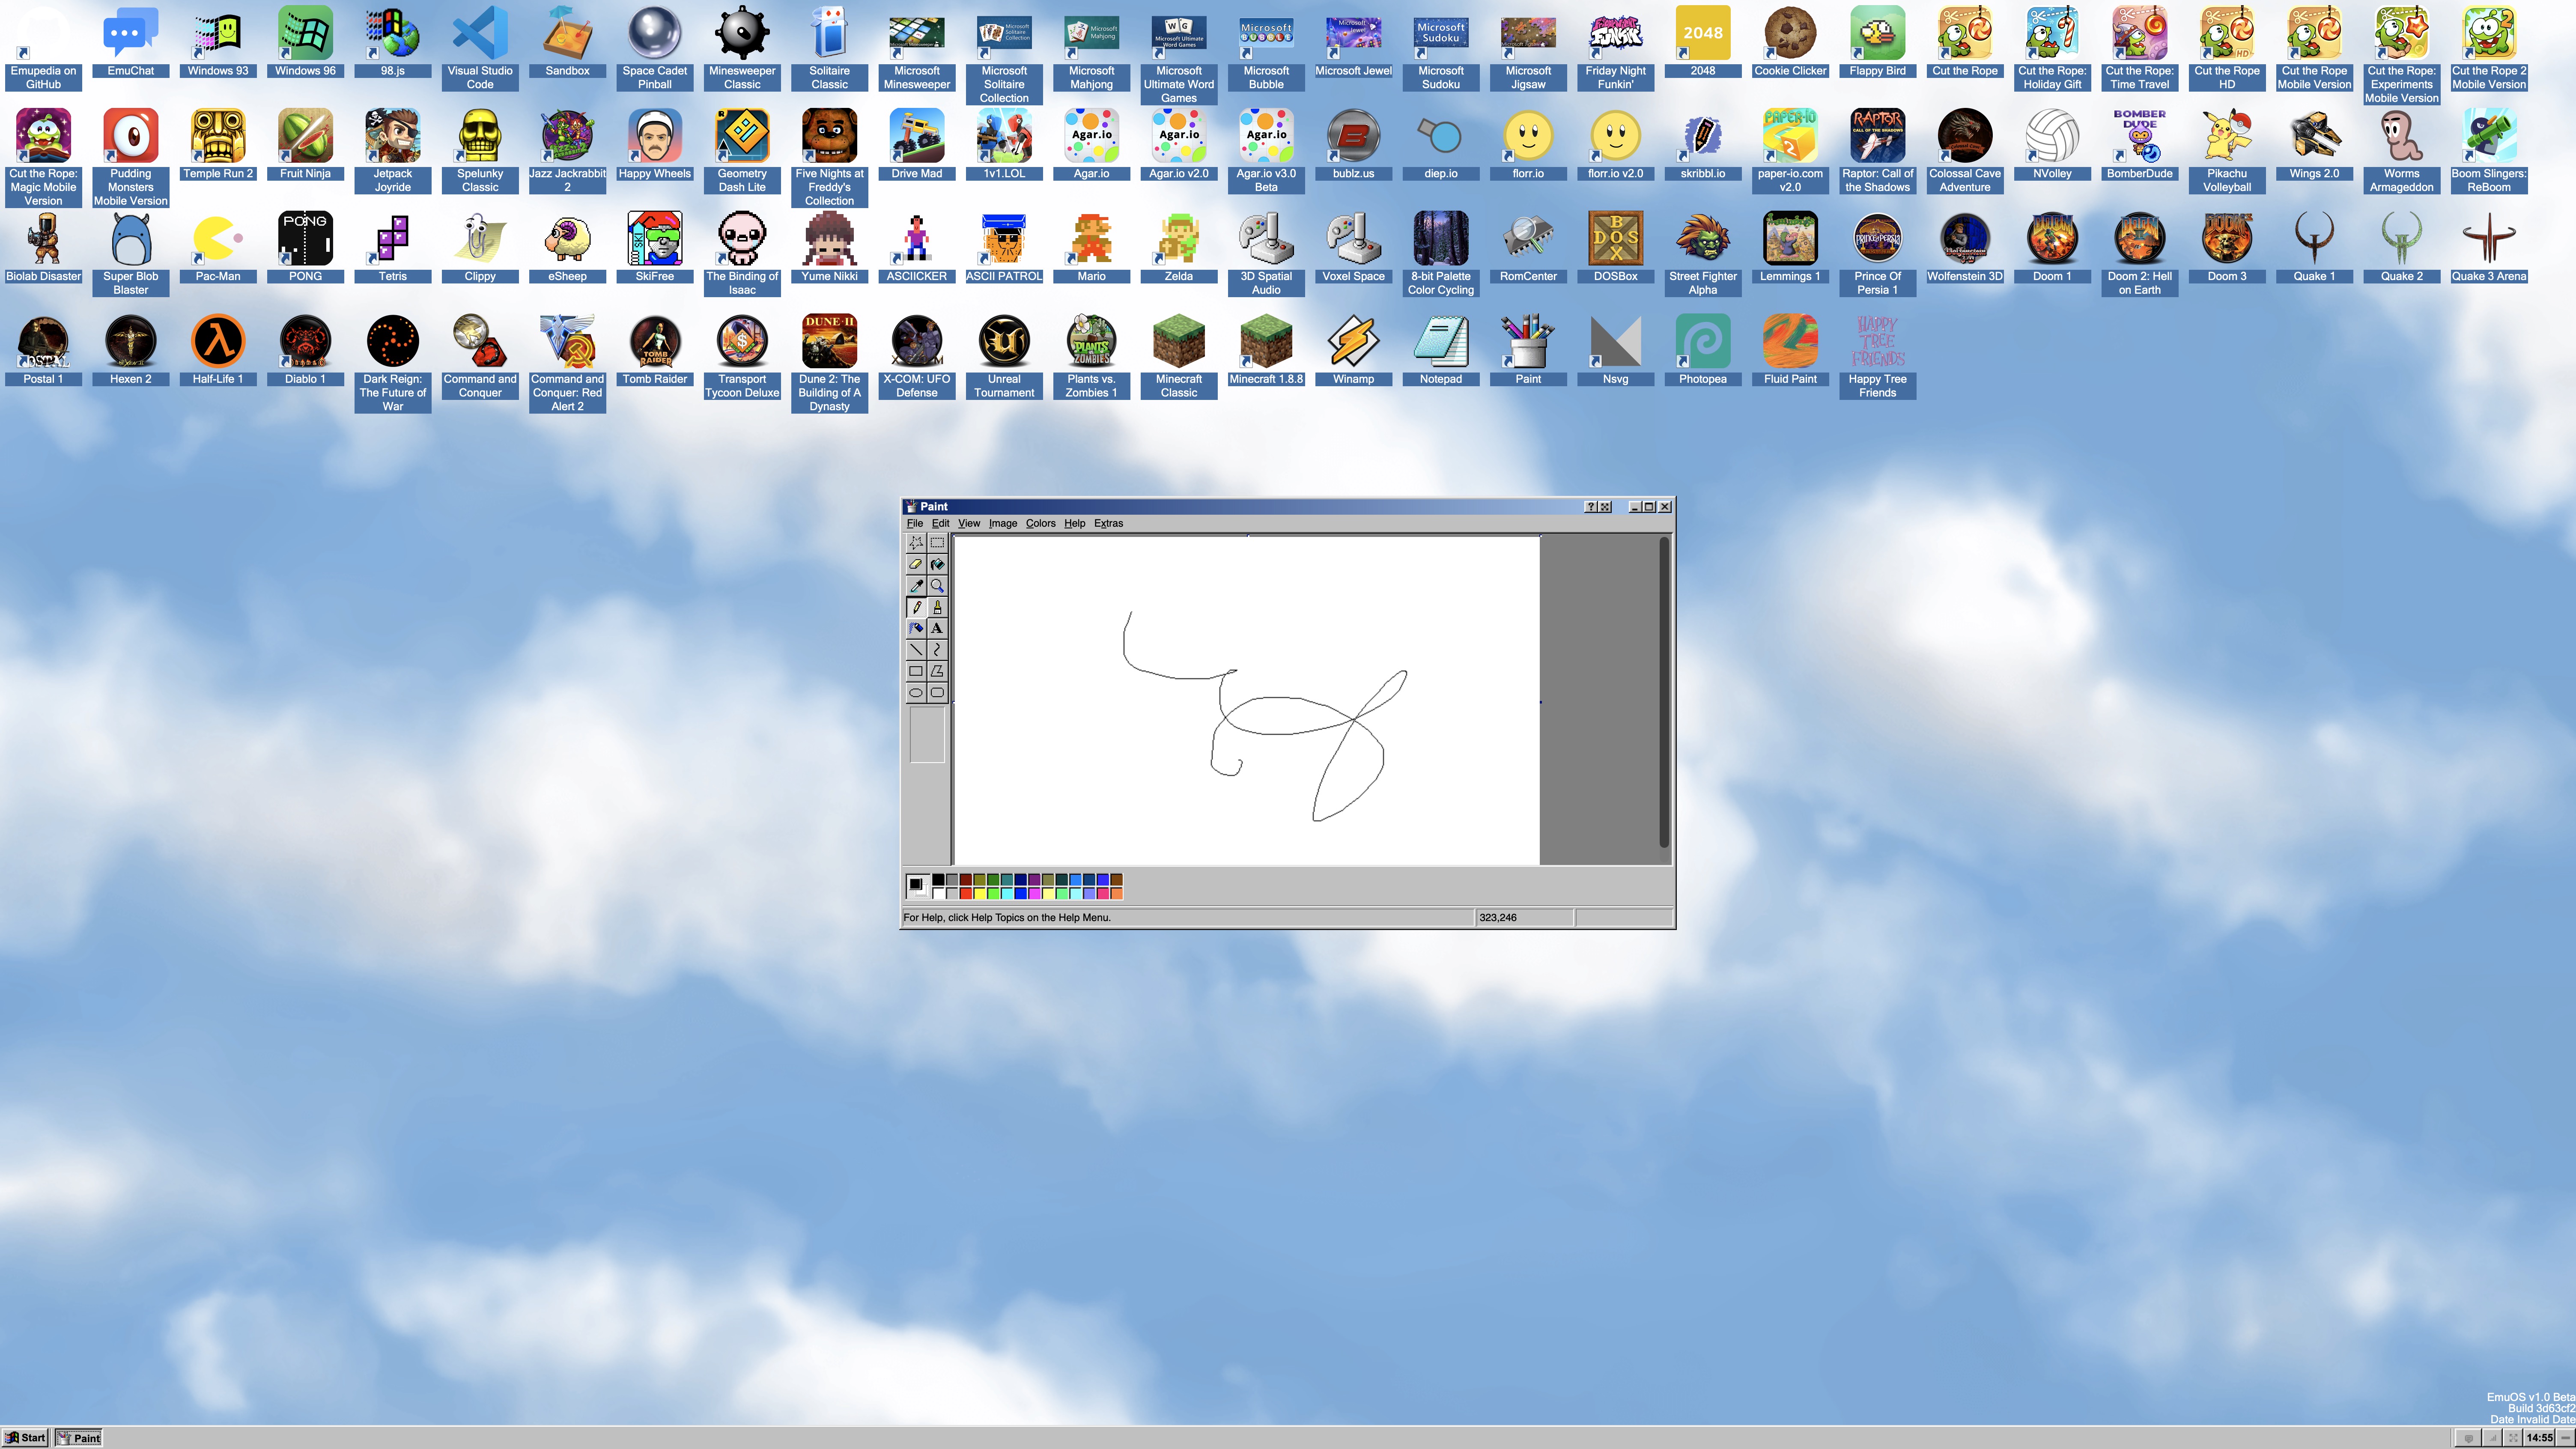The height and width of the screenshot is (1449, 2576).
Task: Select the Free-Form Select tool
Action: [915, 543]
